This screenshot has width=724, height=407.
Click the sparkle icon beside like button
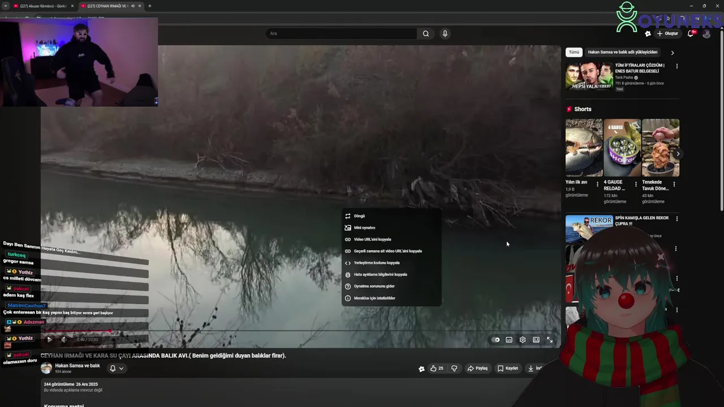[421, 369]
